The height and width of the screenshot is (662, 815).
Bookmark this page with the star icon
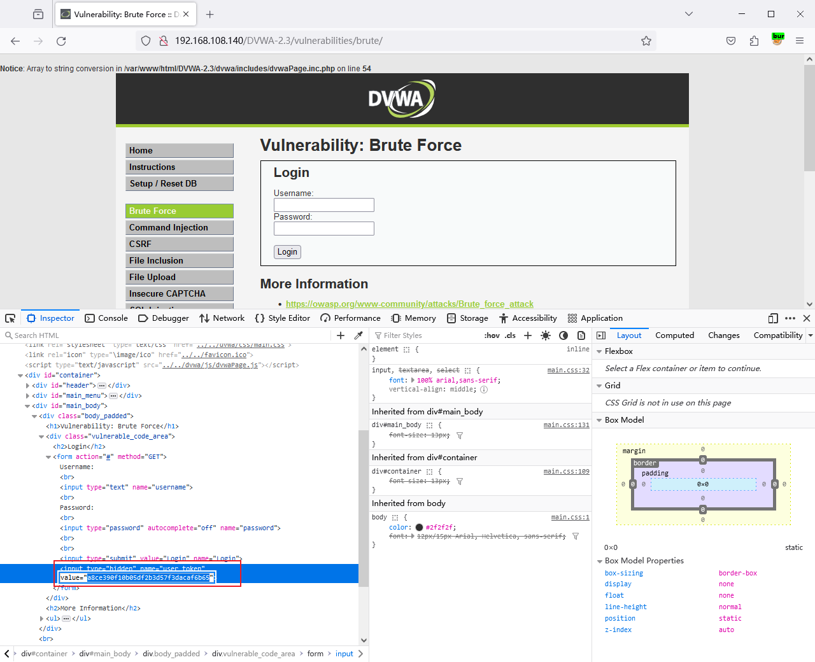click(x=646, y=41)
